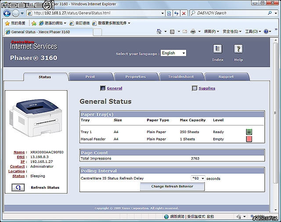Click the DAEMON Search input box
This screenshot has height=222, width=281.
pyautogui.click(x=228, y=13)
